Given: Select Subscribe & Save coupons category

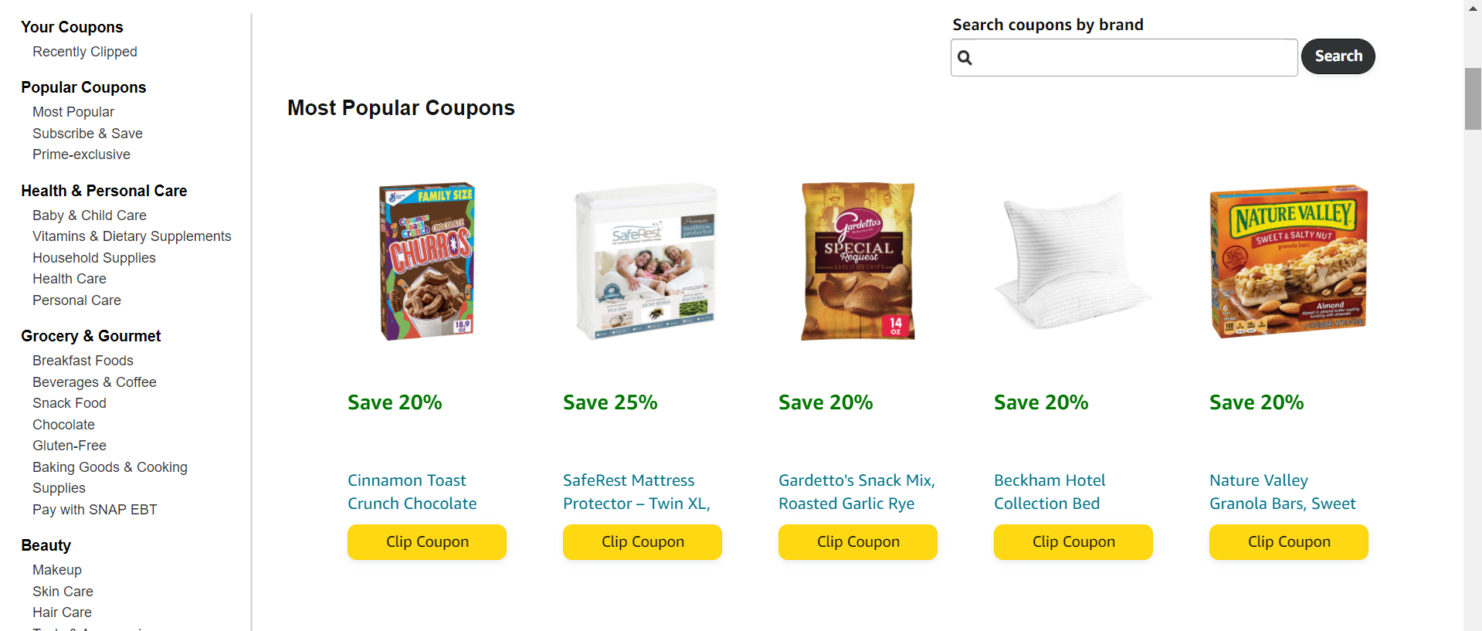Looking at the screenshot, I should point(87,134).
